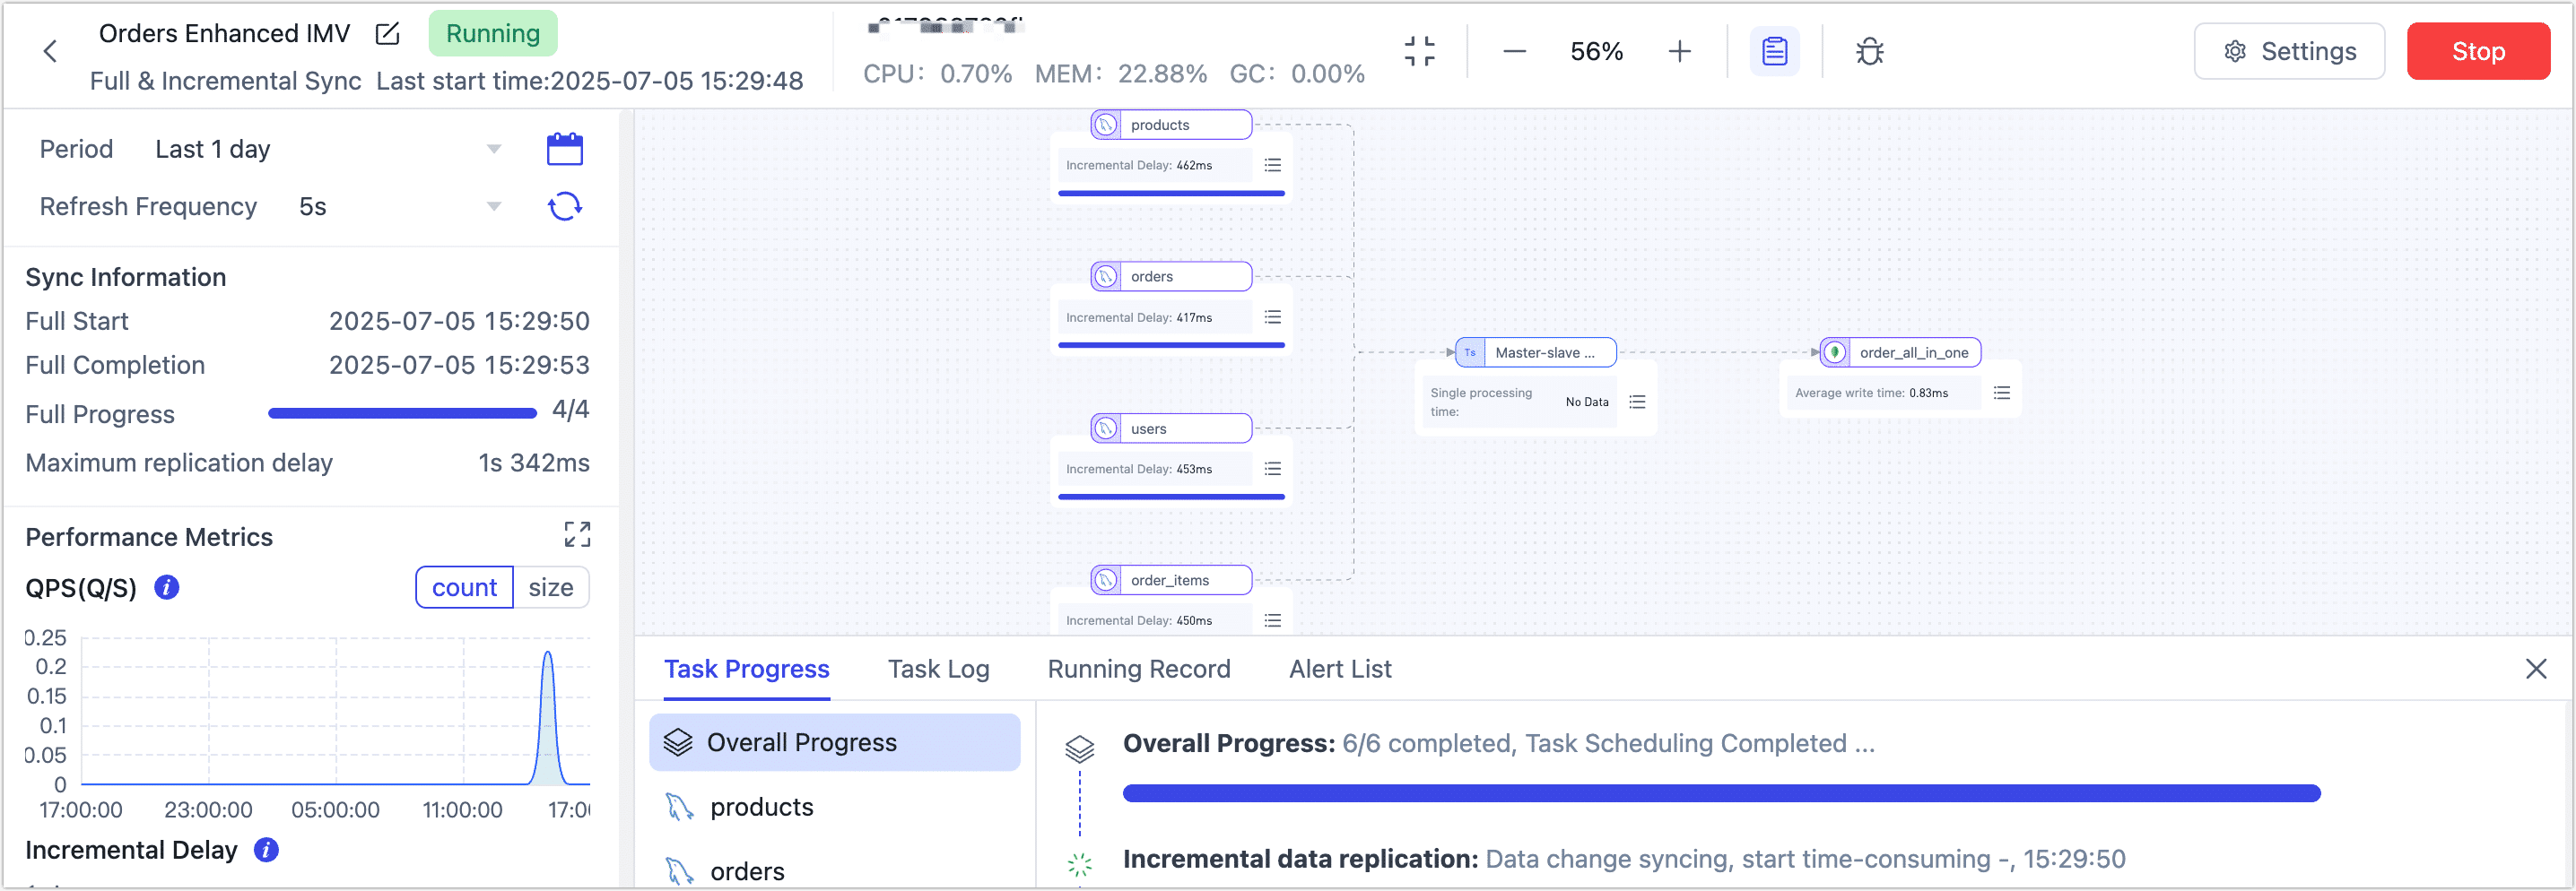
Task: Select count view for QPS chart
Action: pos(464,587)
